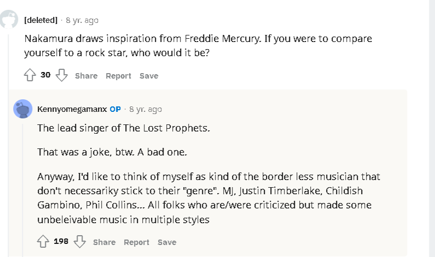Report Kennyomegamanx's reply
The width and height of the screenshot is (435, 257).
click(x=136, y=242)
